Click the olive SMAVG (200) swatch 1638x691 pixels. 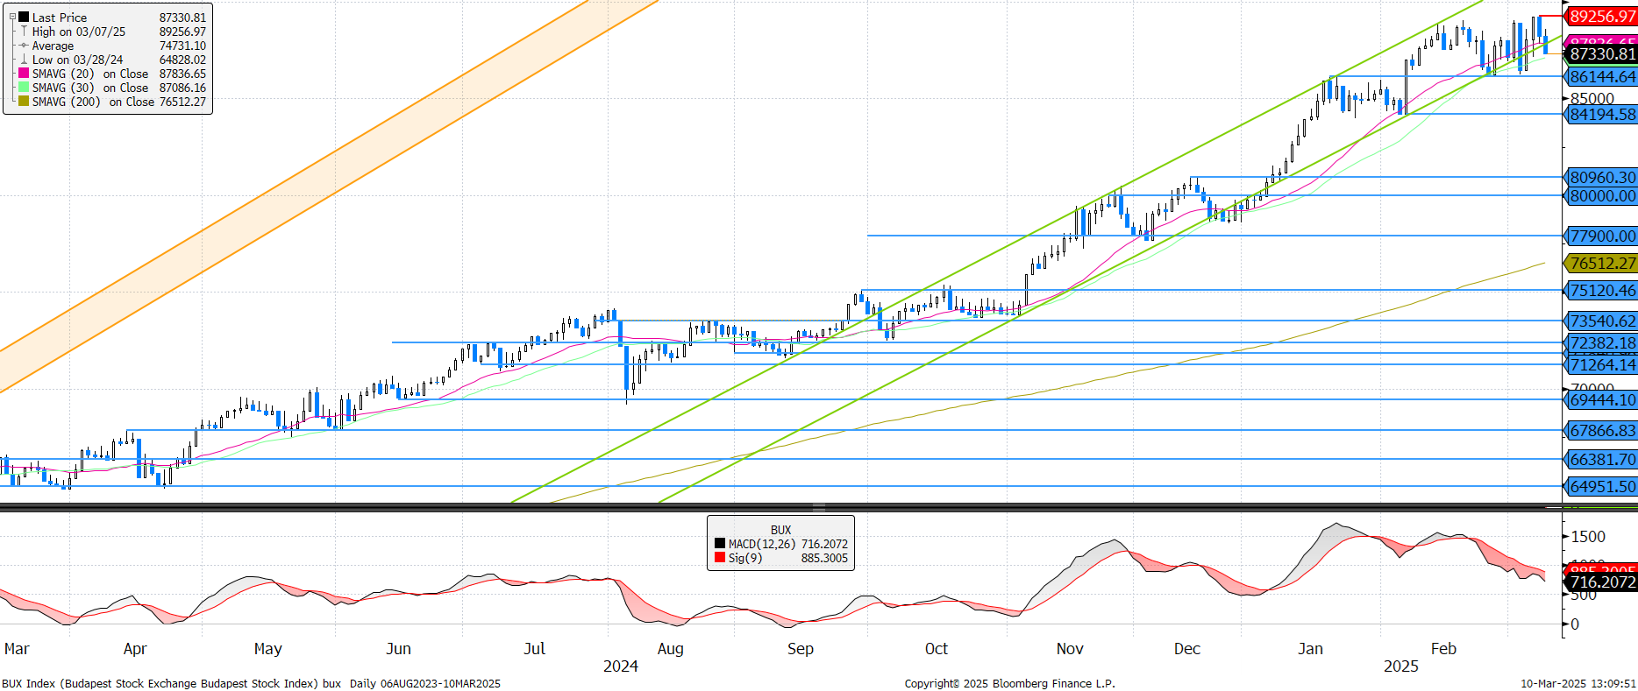pos(24,102)
